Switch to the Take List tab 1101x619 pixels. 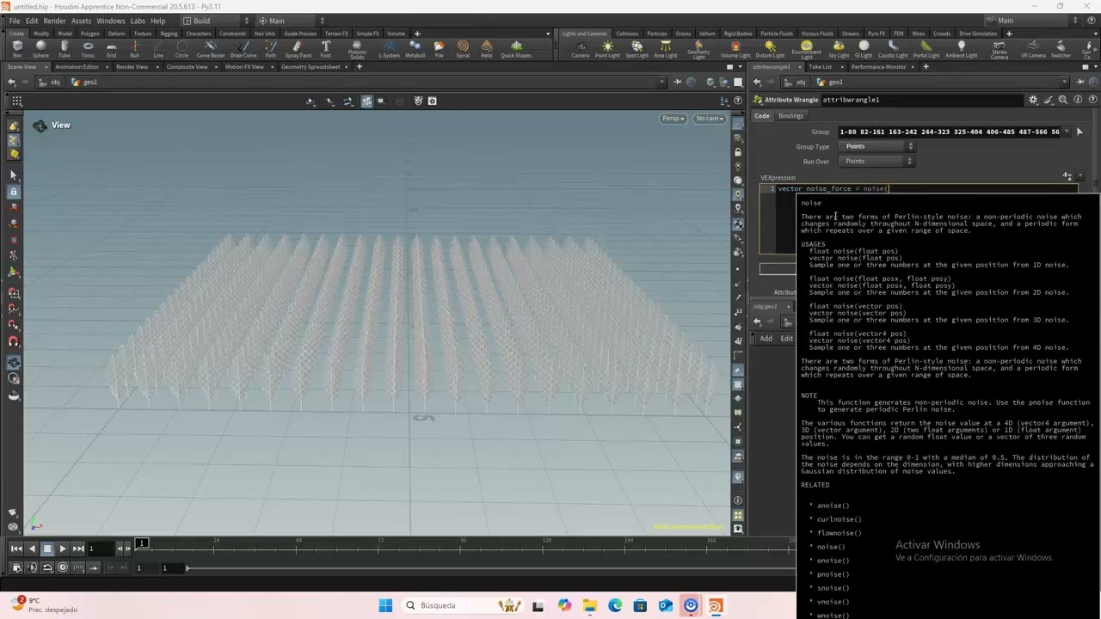(x=820, y=66)
